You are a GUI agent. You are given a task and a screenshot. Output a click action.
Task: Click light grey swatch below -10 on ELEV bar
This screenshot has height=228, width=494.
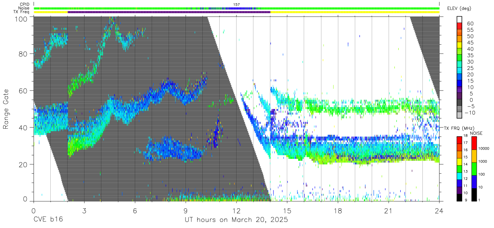pyautogui.click(x=459, y=115)
